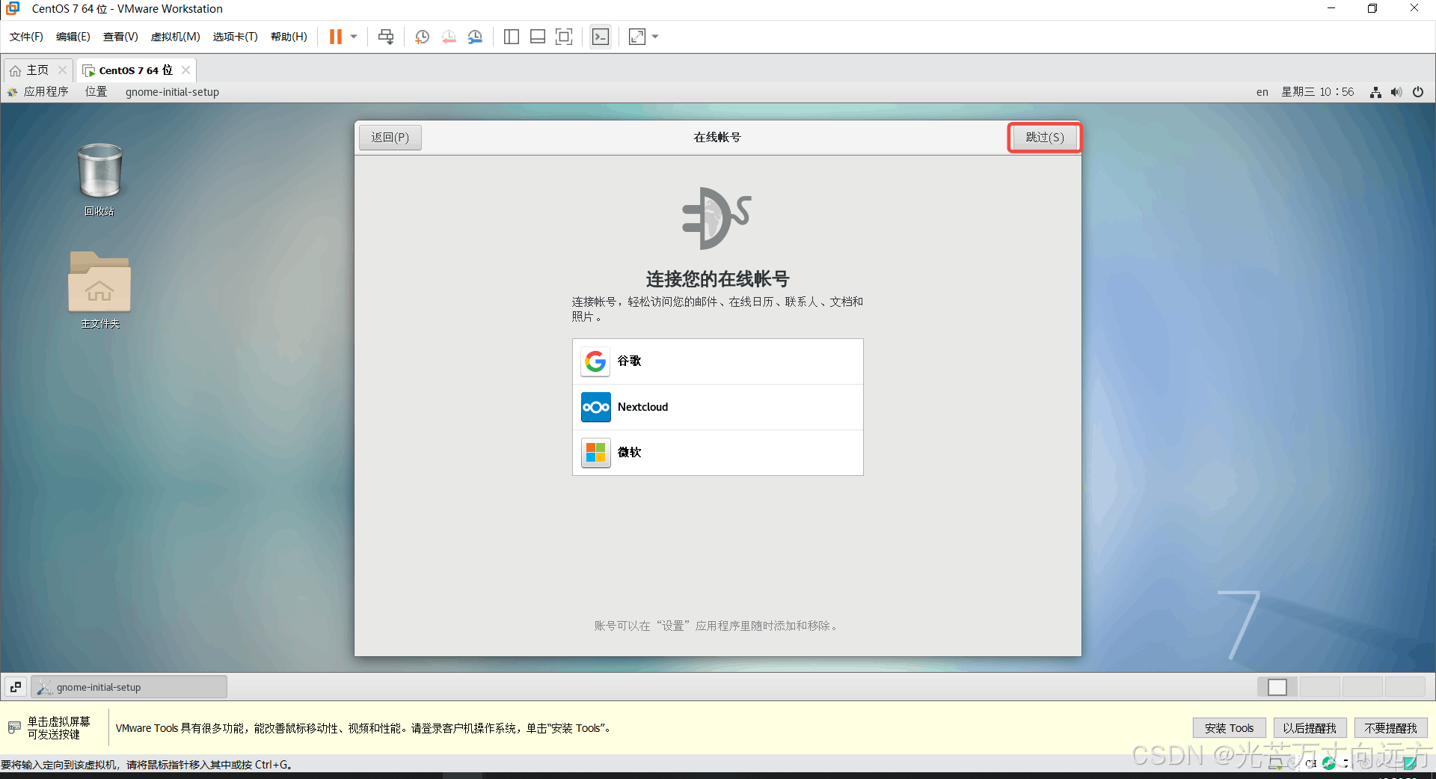This screenshot has height=779, width=1436.
Task: Expand the stretch display dropdown arrow
Action: (655, 37)
